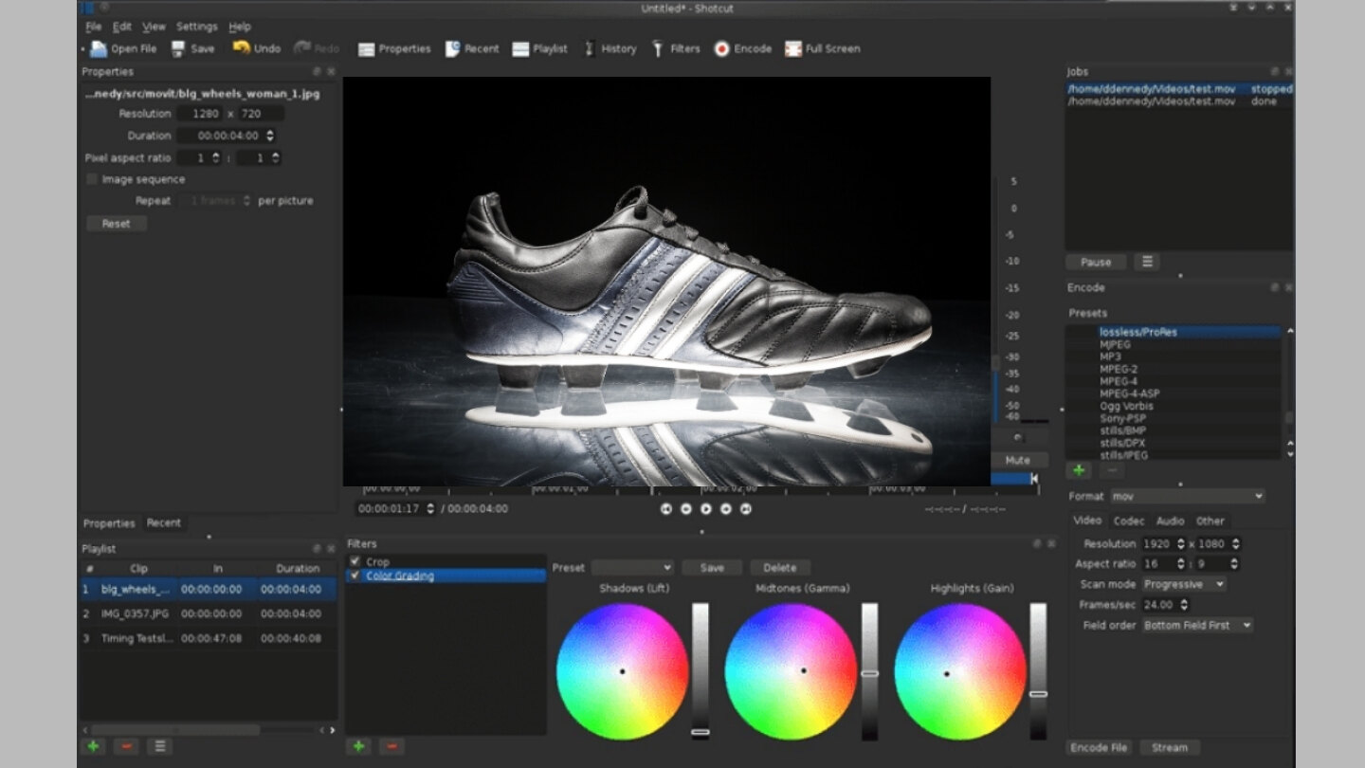The image size is (1365, 768).
Task: Open the Help menu
Action: (240, 27)
